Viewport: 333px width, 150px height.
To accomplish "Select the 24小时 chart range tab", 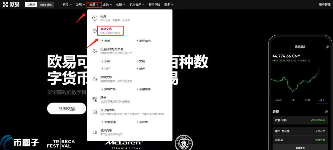I will pyautogui.click(x=278, y=100).
